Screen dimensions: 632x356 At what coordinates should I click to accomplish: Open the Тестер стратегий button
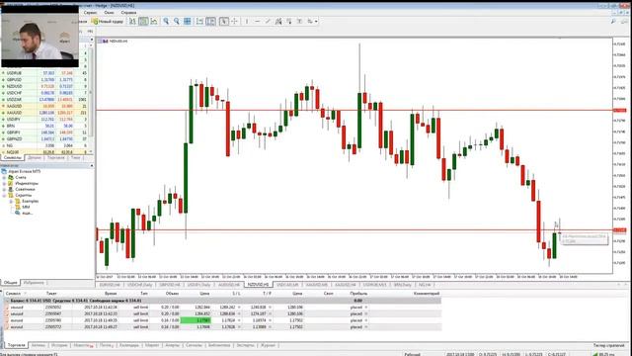(608, 345)
